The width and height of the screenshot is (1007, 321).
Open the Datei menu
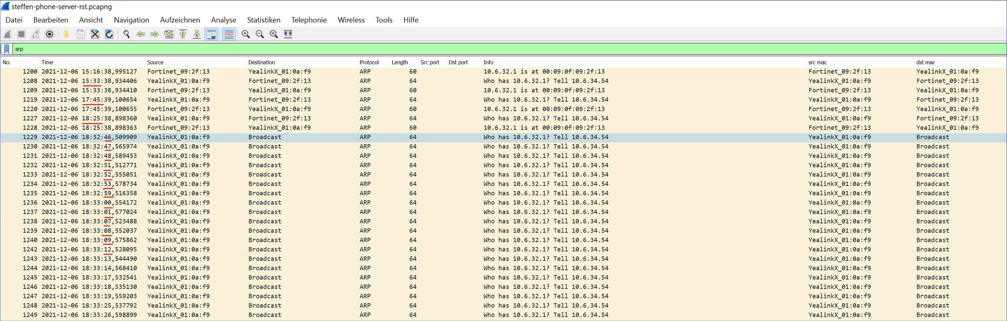(14, 20)
